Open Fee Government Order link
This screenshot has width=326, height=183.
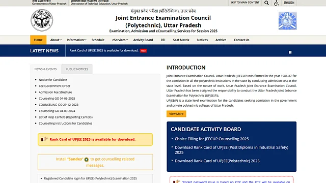click(55, 86)
